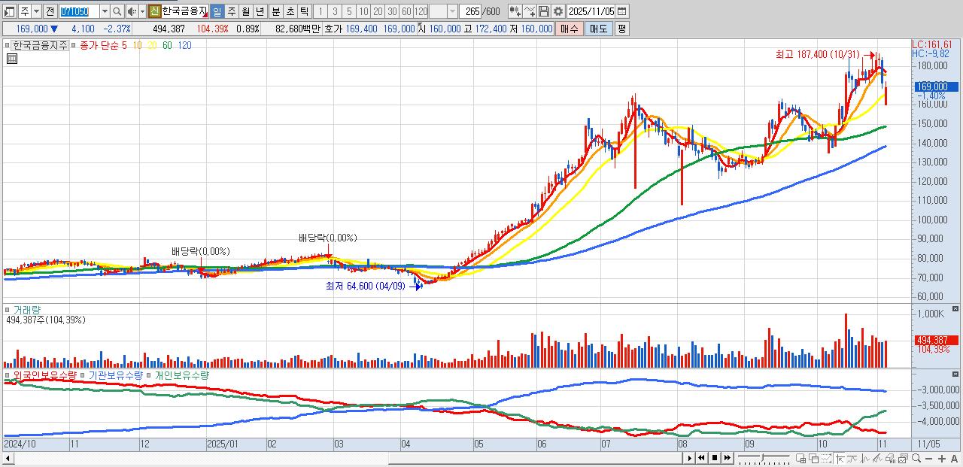The width and height of the screenshot is (963, 467).
Task: Choose the 10 interval button
Action: tap(363, 11)
